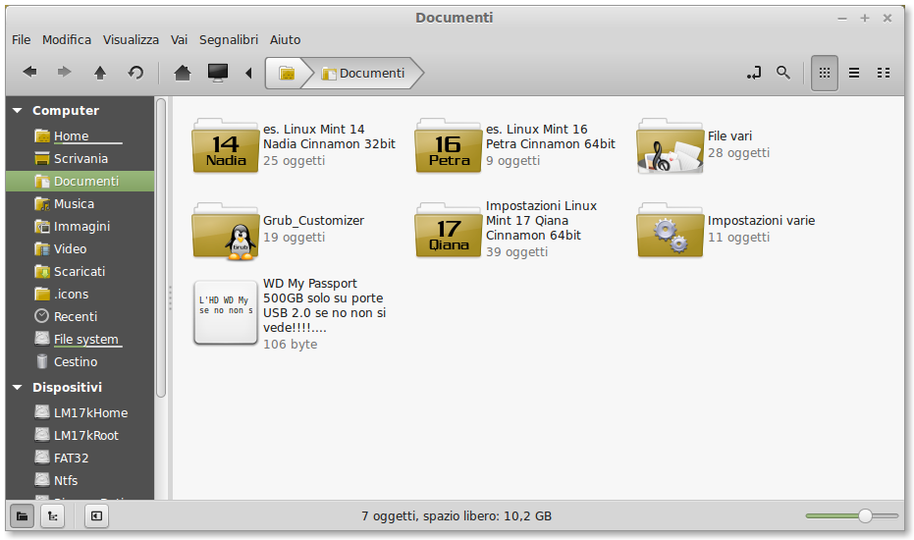914x540 pixels.
Task: Toggle location entry path mode icon
Action: 754,73
